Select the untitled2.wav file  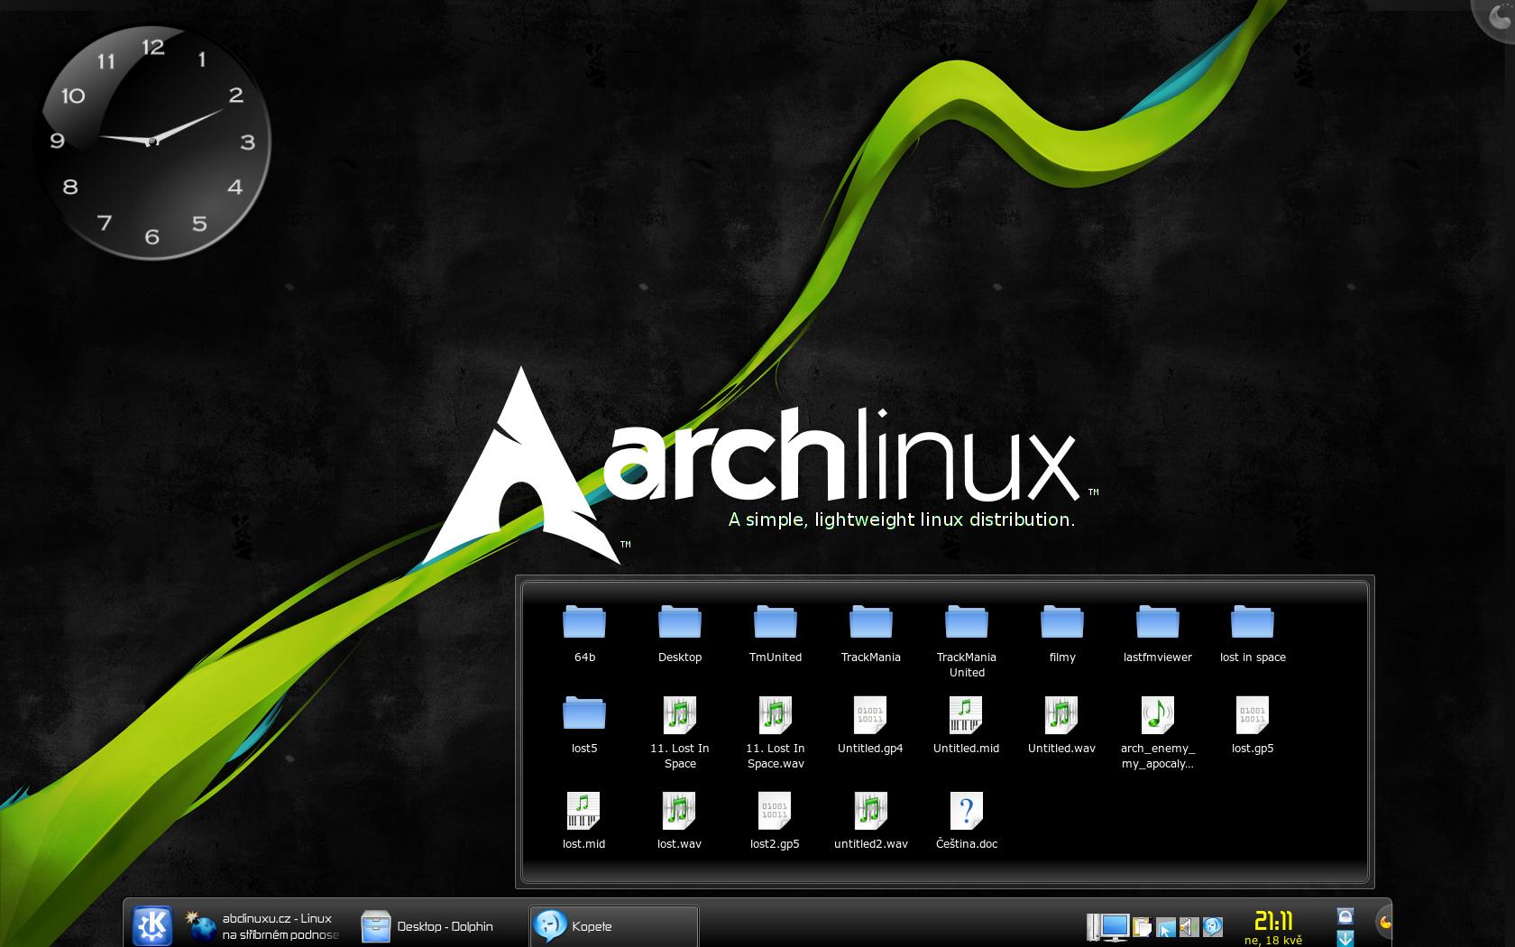[871, 821]
